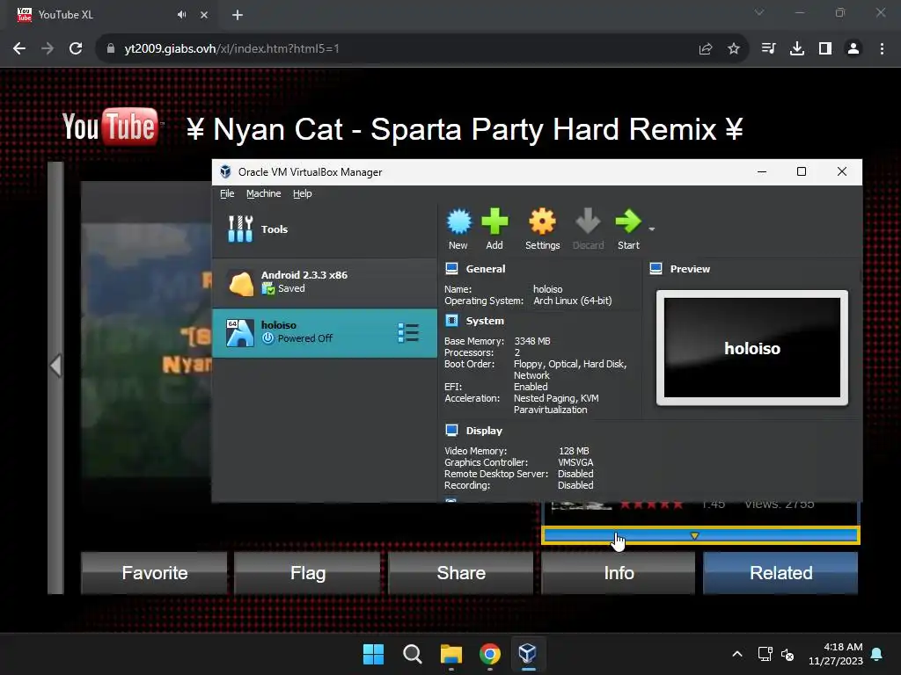
Task: Click the Discard toolbar icon
Action: 588,229
